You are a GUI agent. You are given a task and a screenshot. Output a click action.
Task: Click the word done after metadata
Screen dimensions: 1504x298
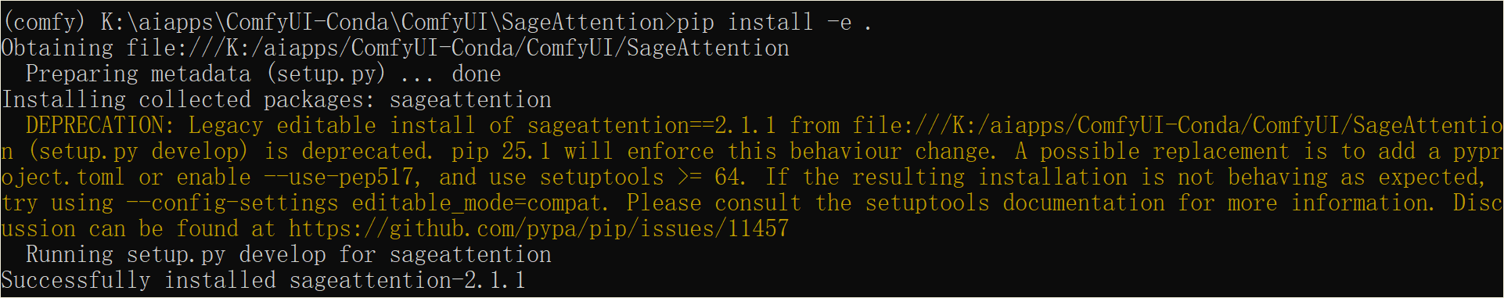pos(476,74)
